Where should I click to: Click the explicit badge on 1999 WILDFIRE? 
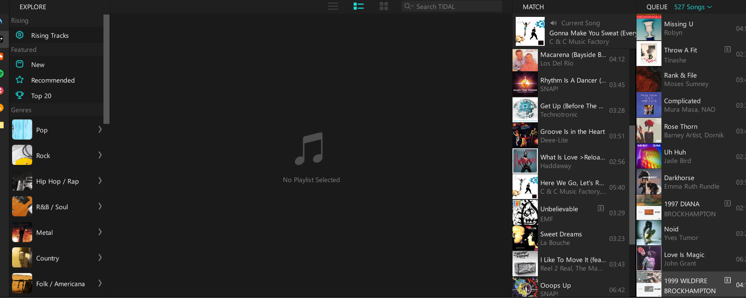click(x=727, y=280)
